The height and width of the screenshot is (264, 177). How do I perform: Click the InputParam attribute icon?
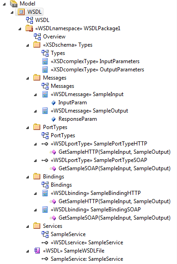(x=54, y=102)
